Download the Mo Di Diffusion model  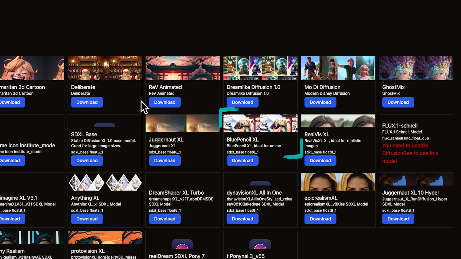click(x=320, y=102)
